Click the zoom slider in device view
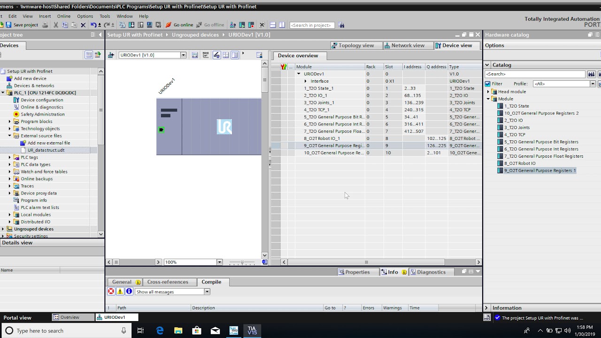The width and height of the screenshot is (601, 338). (242, 262)
